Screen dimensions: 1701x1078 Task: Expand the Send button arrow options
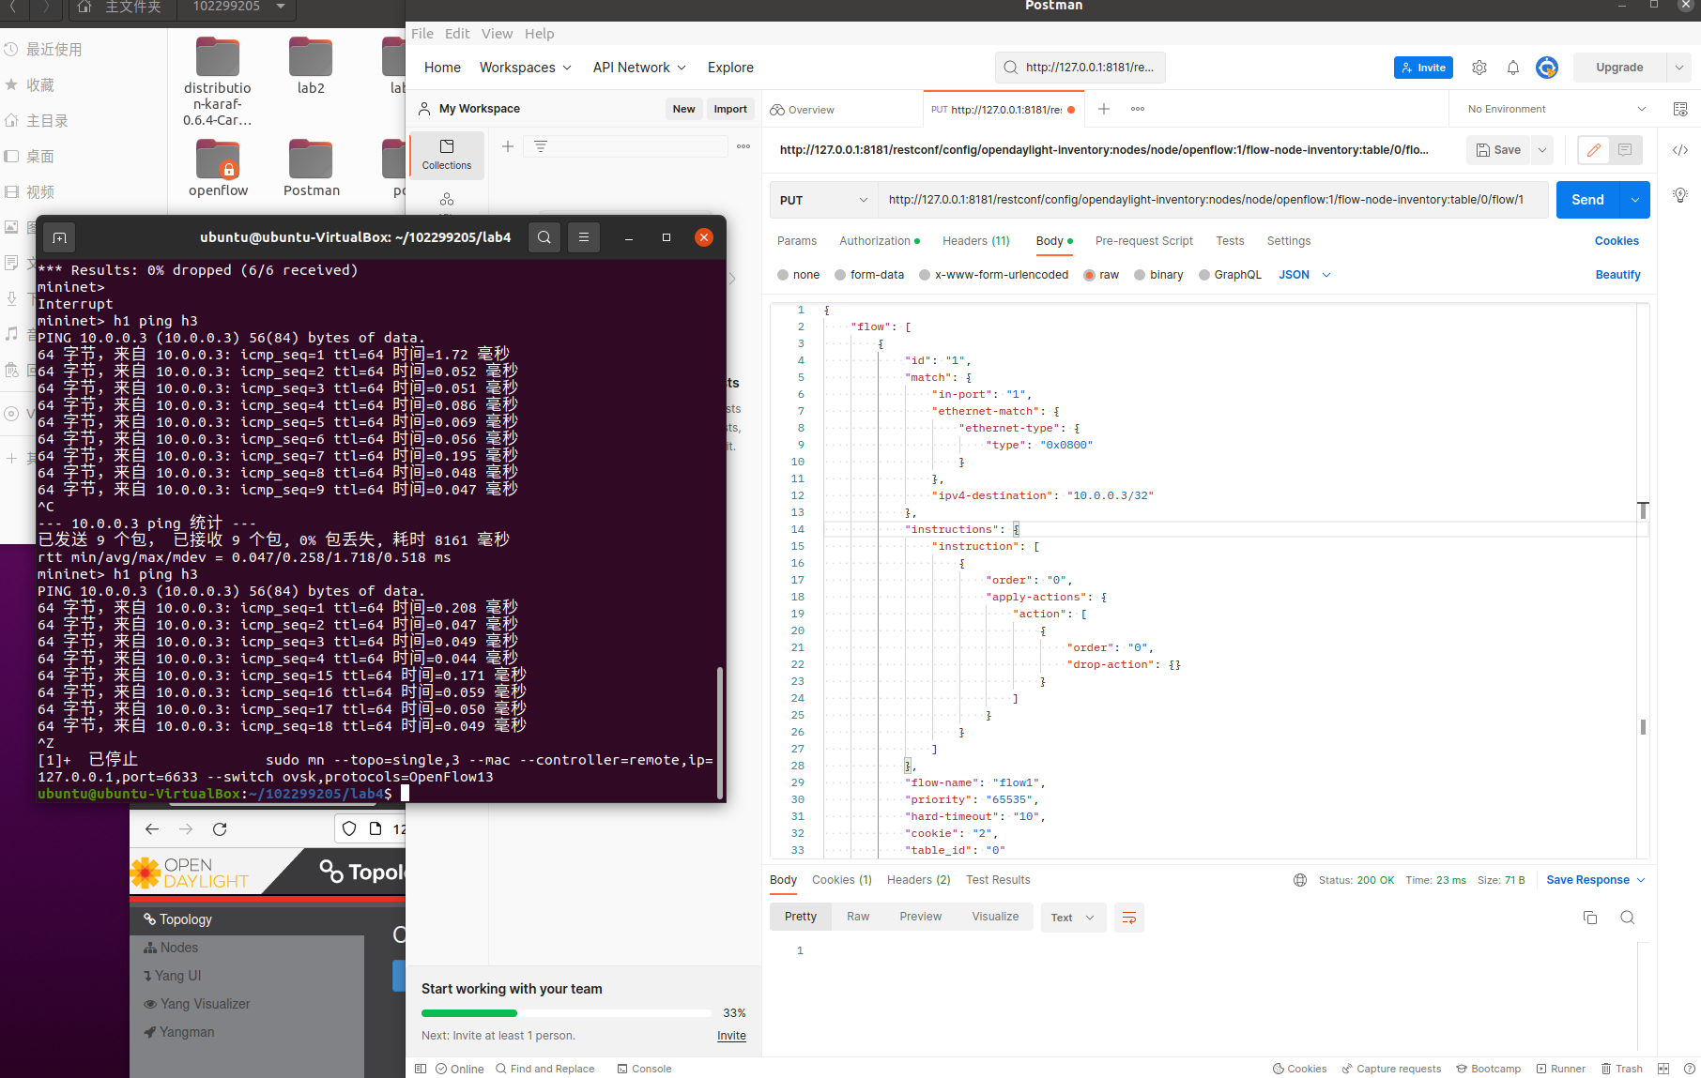click(1635, 200)
